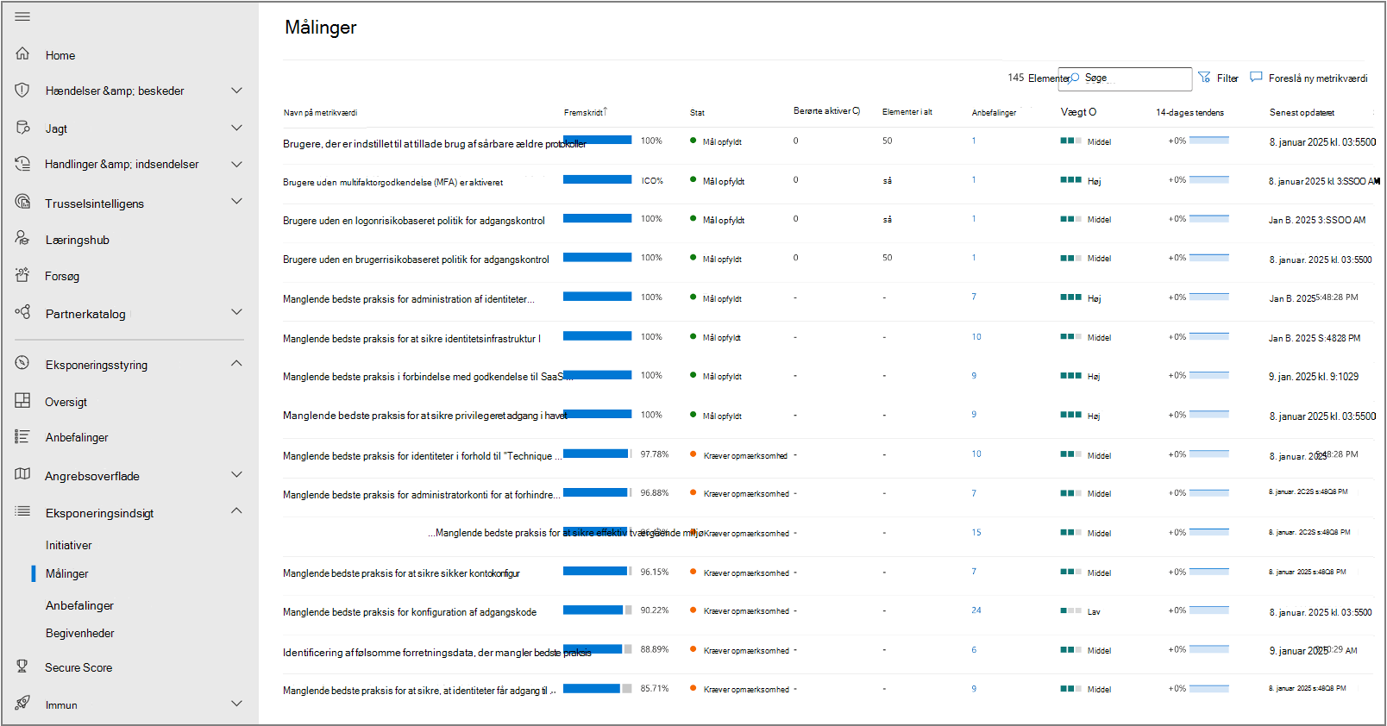Expand Handlinger & indsendelser chevron
The width and height of the screenshot is (1387, 726).
point(236,164)
